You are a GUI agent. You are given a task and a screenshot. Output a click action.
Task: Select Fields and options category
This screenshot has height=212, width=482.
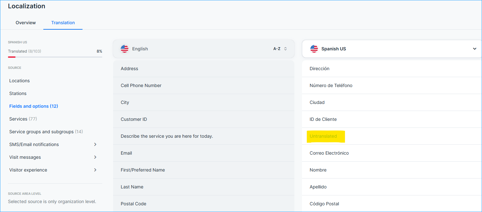click(x=33, y=106)
